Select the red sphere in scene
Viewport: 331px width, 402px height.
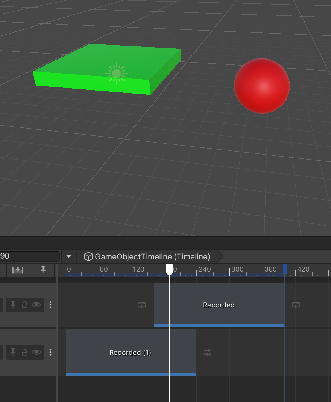tap(262, 86)
